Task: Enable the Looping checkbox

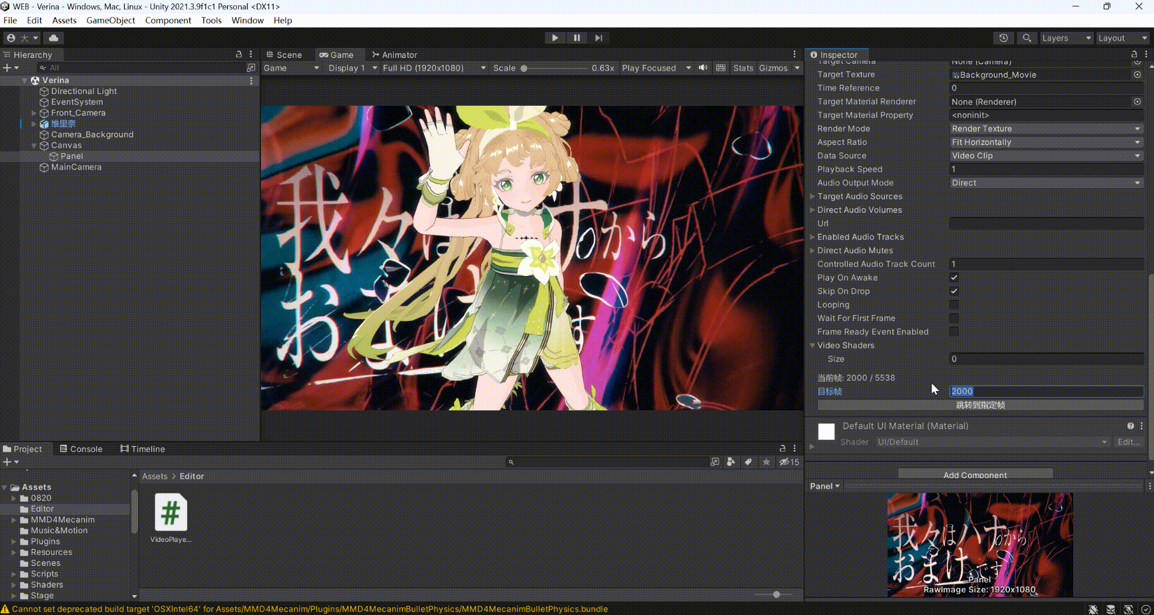Action: [x=954, y=305]
